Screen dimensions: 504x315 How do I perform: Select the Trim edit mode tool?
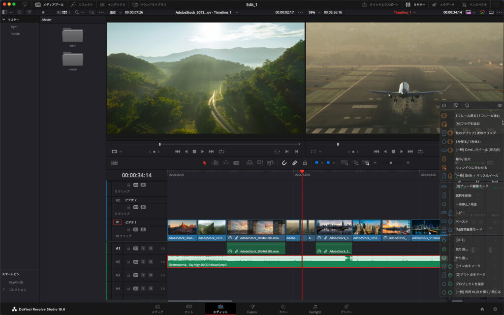tap(215, 163)
